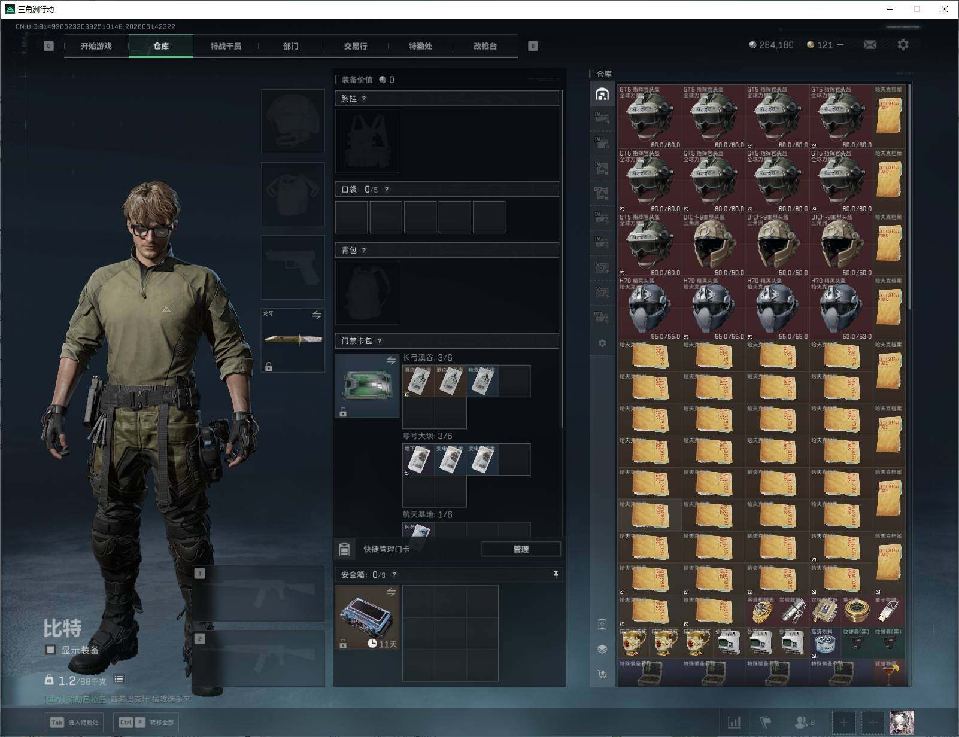Open the settings gear in top bar

tap(903, 45)
